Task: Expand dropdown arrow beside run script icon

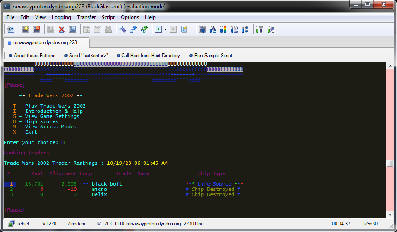Action: point(165,29)
